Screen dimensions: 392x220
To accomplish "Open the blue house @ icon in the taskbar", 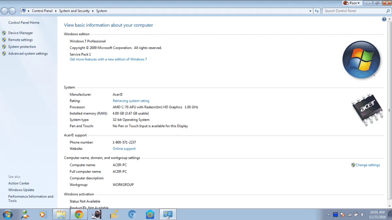I will (150, 214).
